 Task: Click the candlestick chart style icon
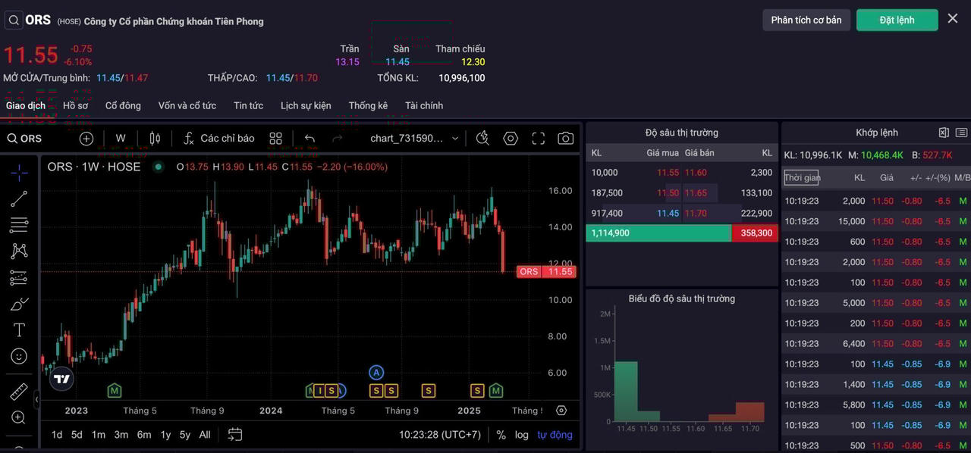click(x=155, y=139)
